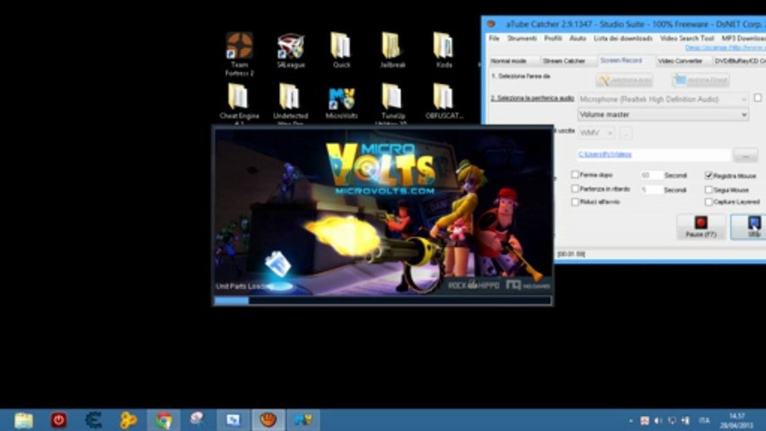Open the S4League desktop shortcut

[290, 51]
